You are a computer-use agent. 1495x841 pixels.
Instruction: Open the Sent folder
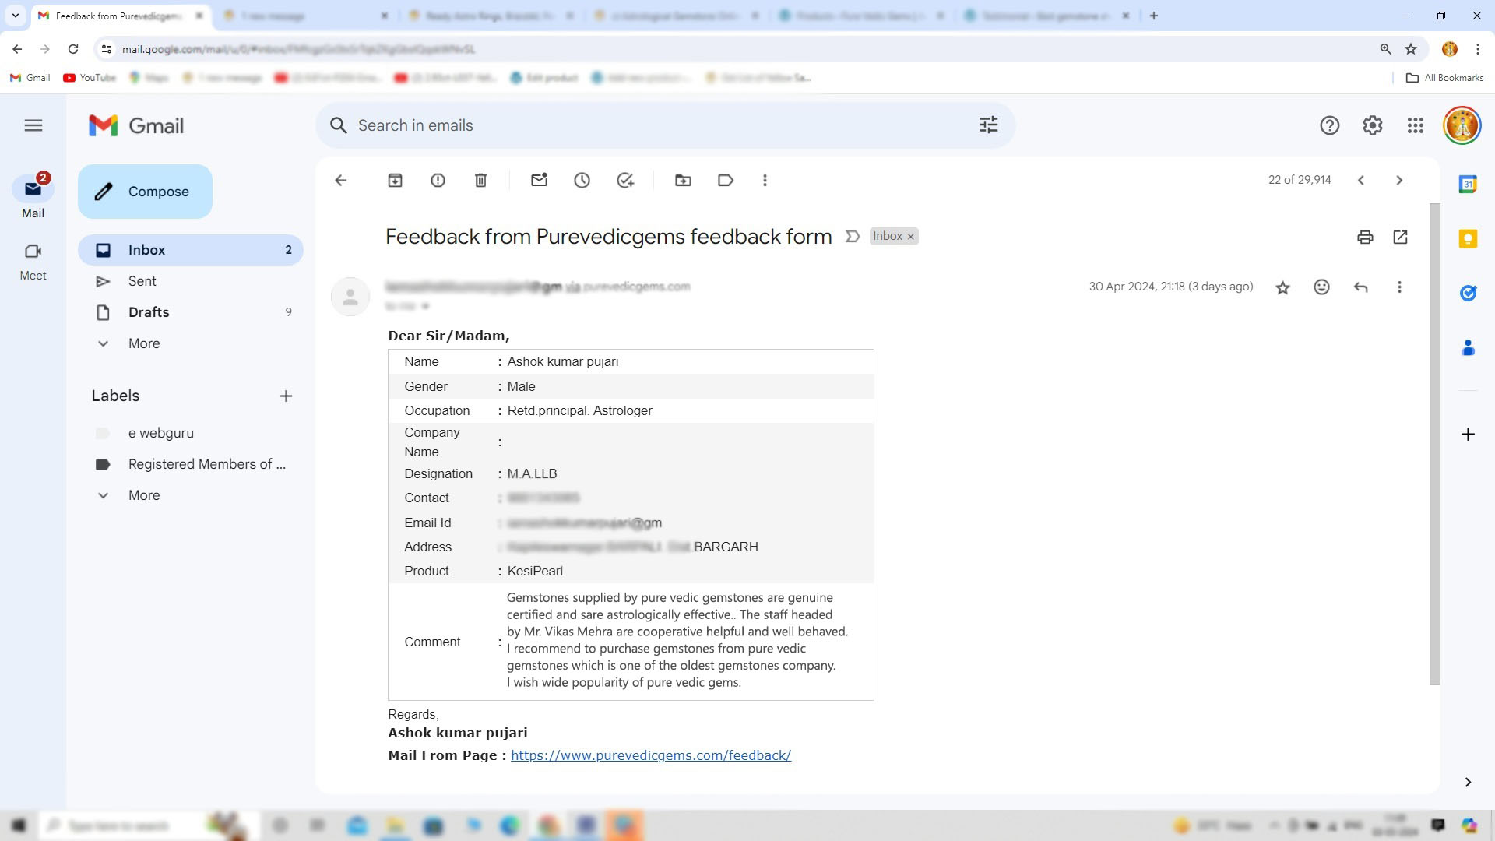click(142, 281)
